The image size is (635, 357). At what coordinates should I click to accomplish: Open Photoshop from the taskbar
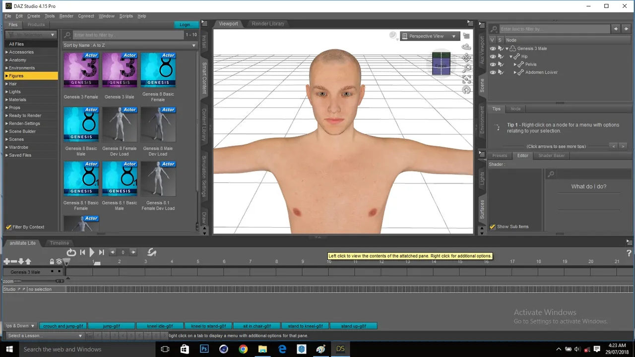(204, 349)
